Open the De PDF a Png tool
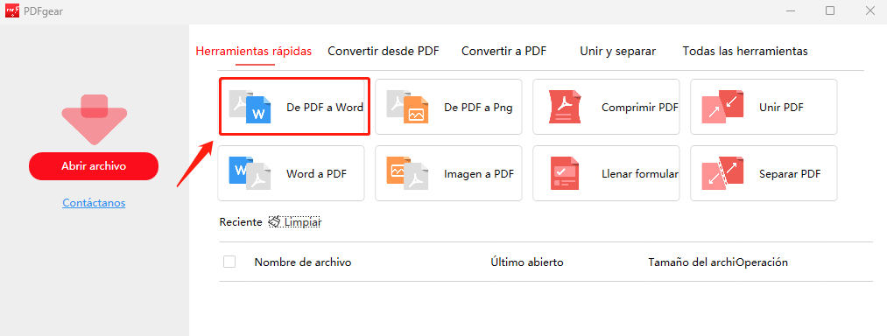887x336 pixels. coord(448,107)
